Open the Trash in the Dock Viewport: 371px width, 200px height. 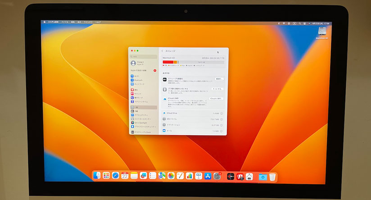(x=272, y=177)
